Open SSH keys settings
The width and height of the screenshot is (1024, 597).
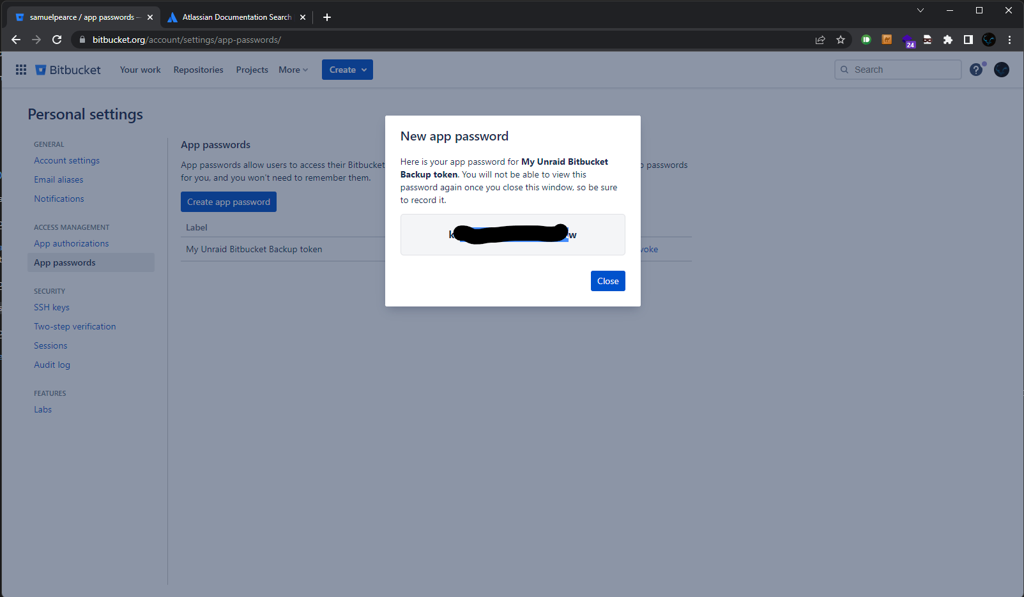click(x=52, y=307)
